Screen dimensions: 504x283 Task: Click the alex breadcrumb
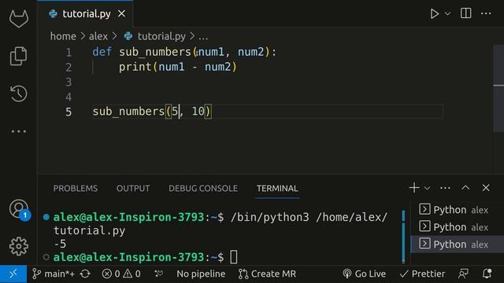[x=98, y=36]
